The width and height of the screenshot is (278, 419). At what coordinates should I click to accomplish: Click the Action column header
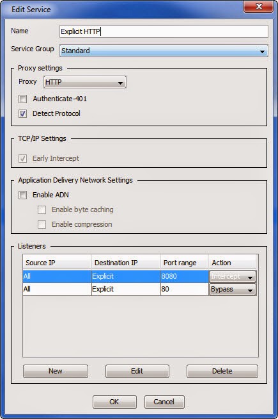click(x=232, y=263)
